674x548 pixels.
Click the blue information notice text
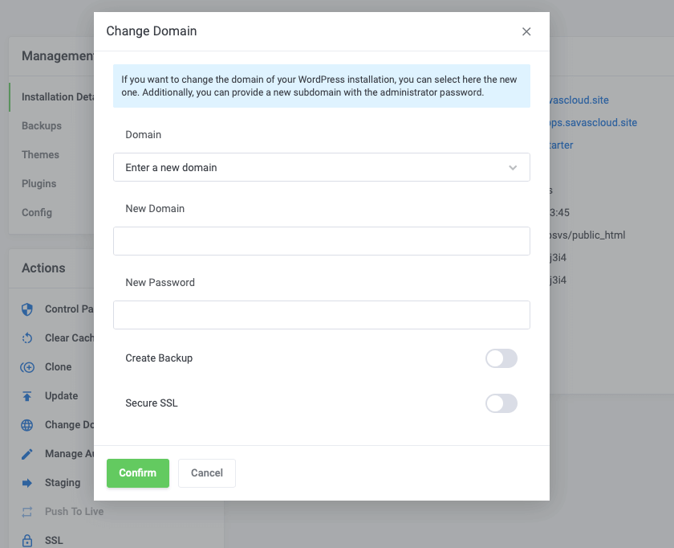tap(319, 86)
